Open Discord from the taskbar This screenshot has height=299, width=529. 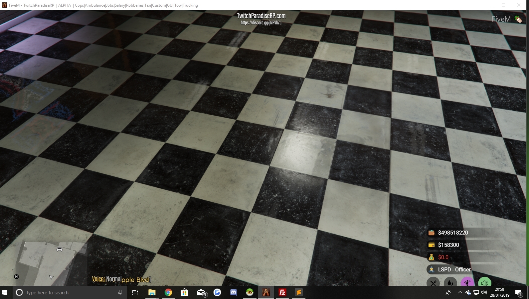pyautogui.click(x=234, y=292)
